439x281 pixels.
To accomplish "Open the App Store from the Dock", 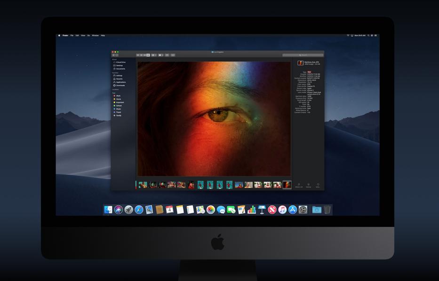I will pyautogui.click(x=293, y=210).
